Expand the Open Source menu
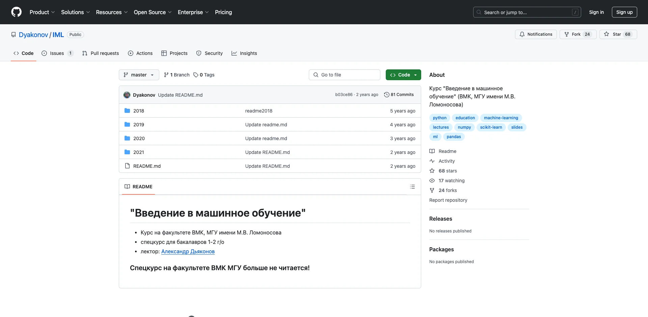 [x=153, y=12]
